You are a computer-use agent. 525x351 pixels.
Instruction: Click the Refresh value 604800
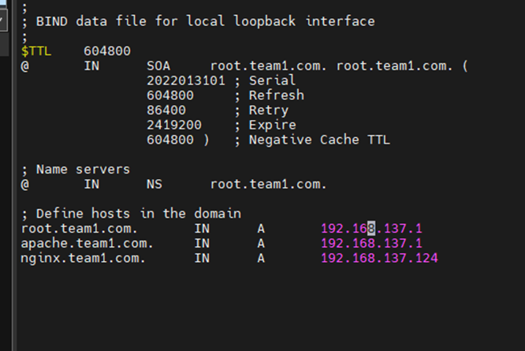(x=170, y=95)
